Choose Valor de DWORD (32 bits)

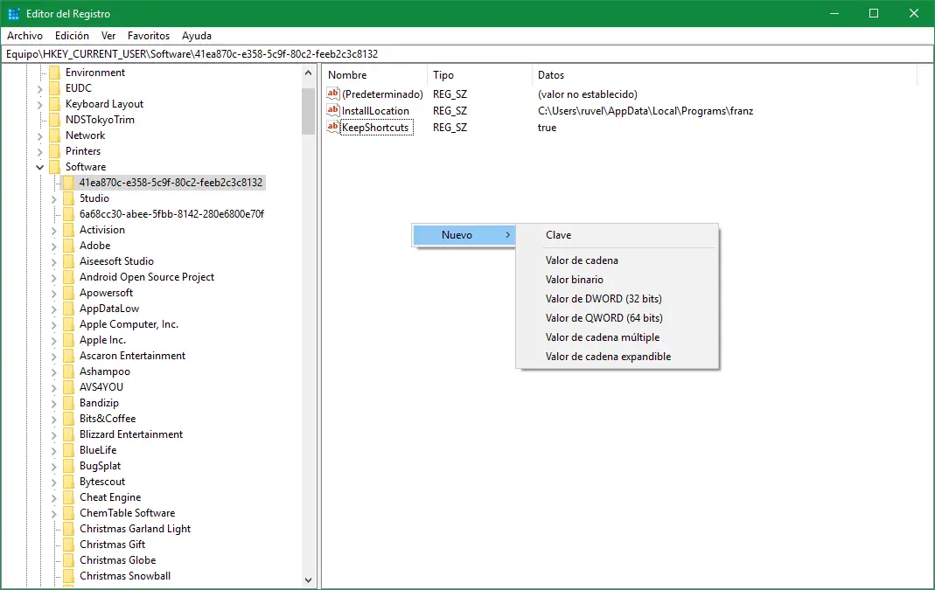pos(618,299)
